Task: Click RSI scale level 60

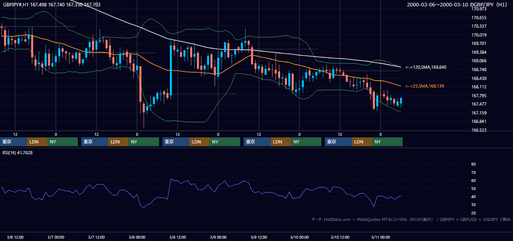Action: [473, 180]
